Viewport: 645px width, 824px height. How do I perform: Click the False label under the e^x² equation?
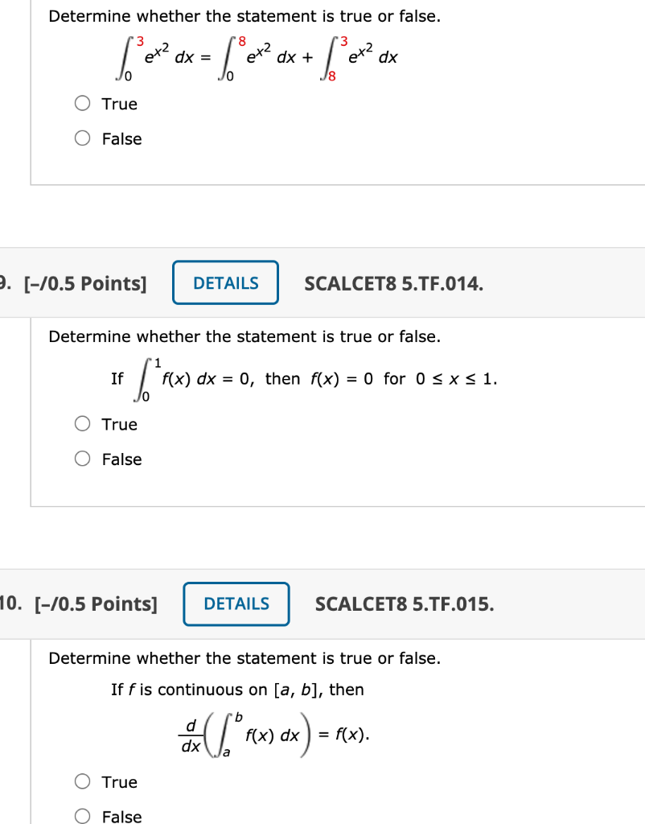(x=122, y=138)
